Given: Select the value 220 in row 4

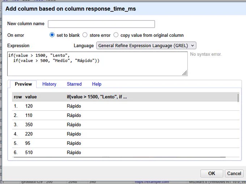Looking at the screenshot, I should [29, 134].
